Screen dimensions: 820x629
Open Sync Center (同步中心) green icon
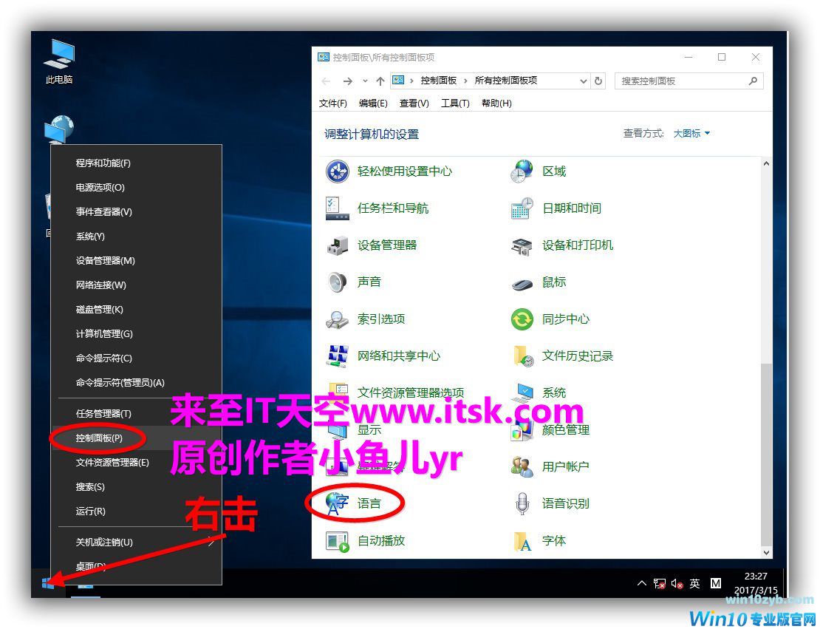point(522,319)
